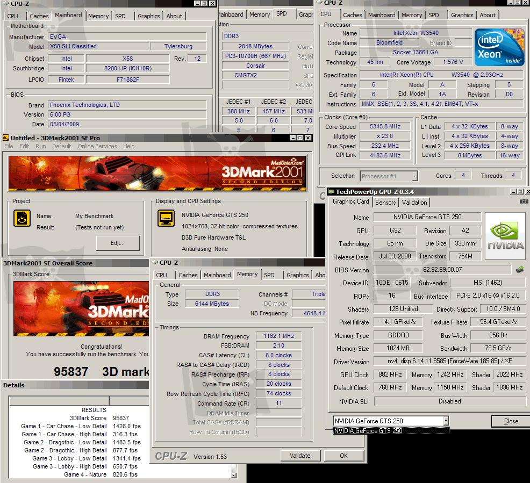Click the Core Speed 5345.8 MHz value

pyautogui.click(x=385, y=126)
